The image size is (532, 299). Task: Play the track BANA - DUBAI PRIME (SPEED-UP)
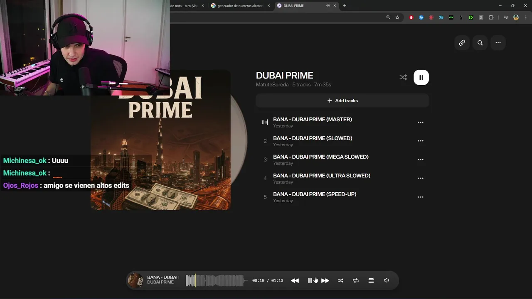315,194
